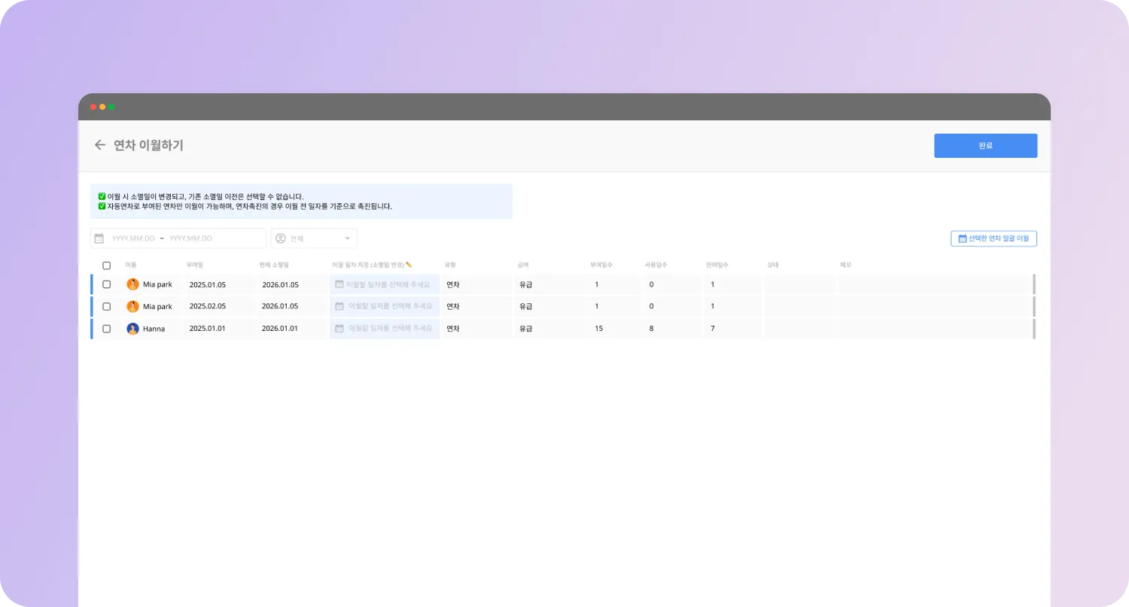Check the Mia park row granted 2025.02.05
The width and height of the screenshot is (1129, 607).
(x=106, y=306)
